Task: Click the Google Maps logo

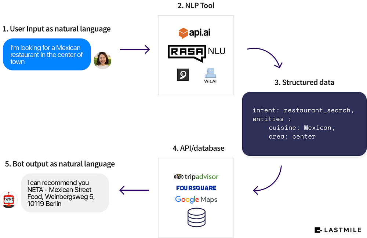Action: tap(196, 199)
